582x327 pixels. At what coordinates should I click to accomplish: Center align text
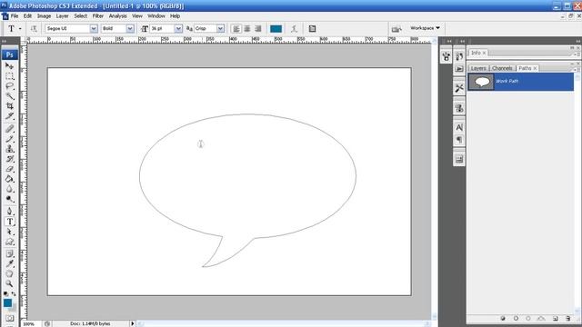[x=247, y=28]
